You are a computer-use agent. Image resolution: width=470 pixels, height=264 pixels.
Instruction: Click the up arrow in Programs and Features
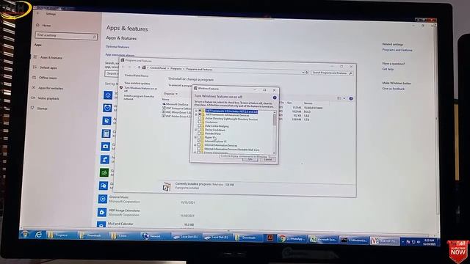pos(139,67)
